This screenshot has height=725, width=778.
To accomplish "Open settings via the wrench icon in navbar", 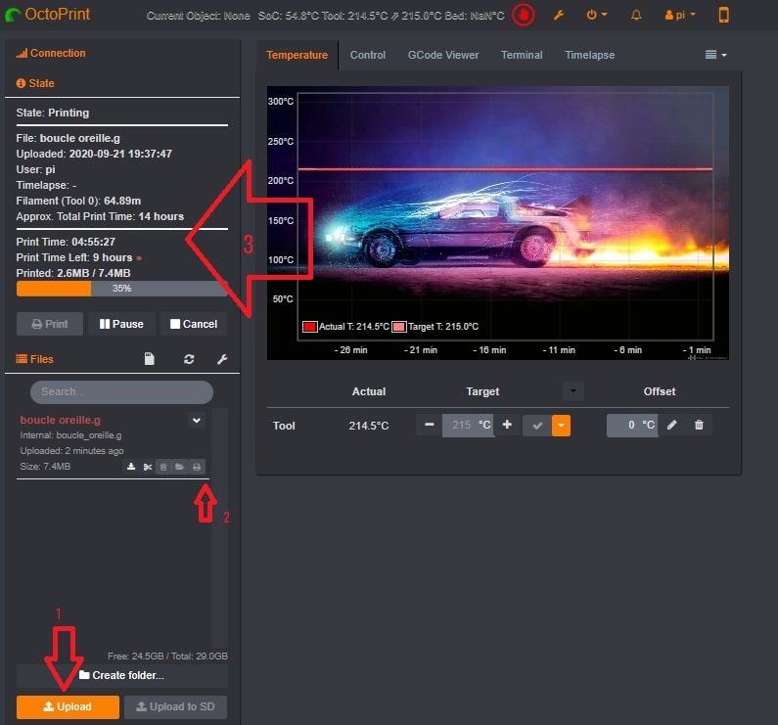I will click(559, 15).
